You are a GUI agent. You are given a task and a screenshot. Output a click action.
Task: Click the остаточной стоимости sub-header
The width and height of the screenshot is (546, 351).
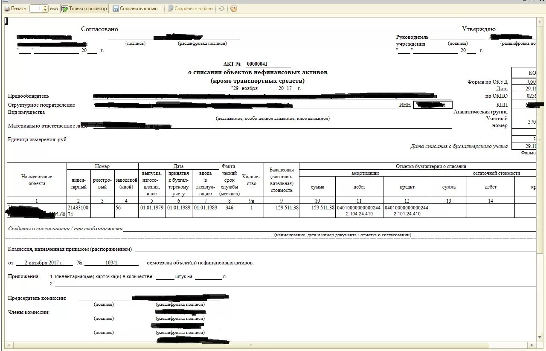pos(497,173)
